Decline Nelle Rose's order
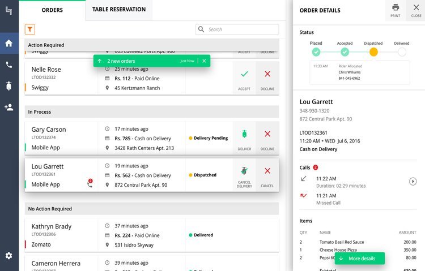This screenshot has width=425, height=271. tap(267, 78)
